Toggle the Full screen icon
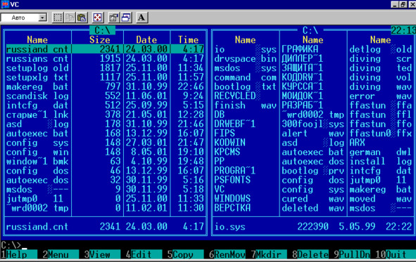The image size is (416, 262). pyautogui.click(x=98, y=18)
